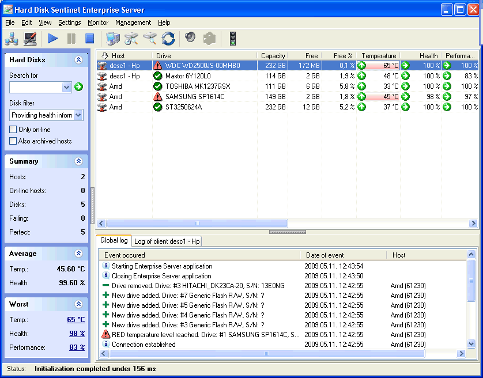The image size is (483, 378).
Task: Click health arrow icon of the SAMSUNG row
Action: pos(406,97)
